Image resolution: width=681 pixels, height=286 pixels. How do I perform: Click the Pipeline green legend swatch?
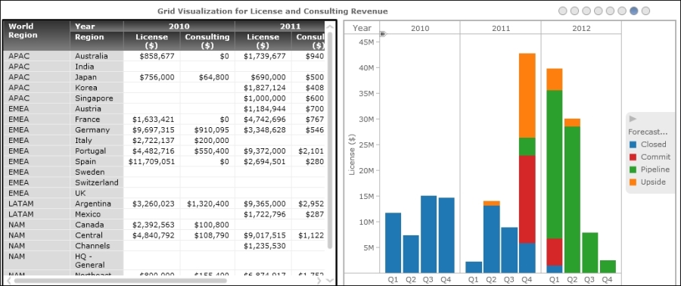pos(633,169)
